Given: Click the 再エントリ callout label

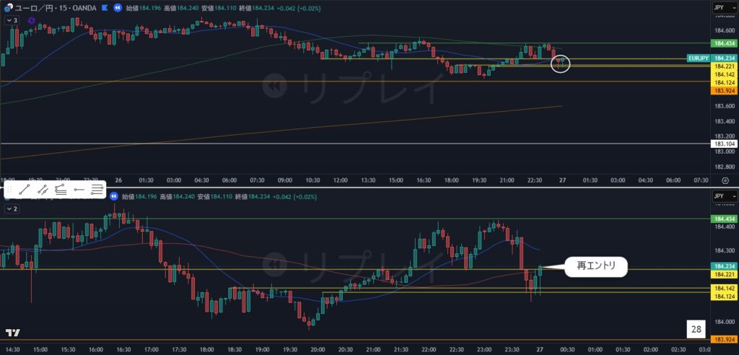Looking at the screenshot, I should 595,267.
